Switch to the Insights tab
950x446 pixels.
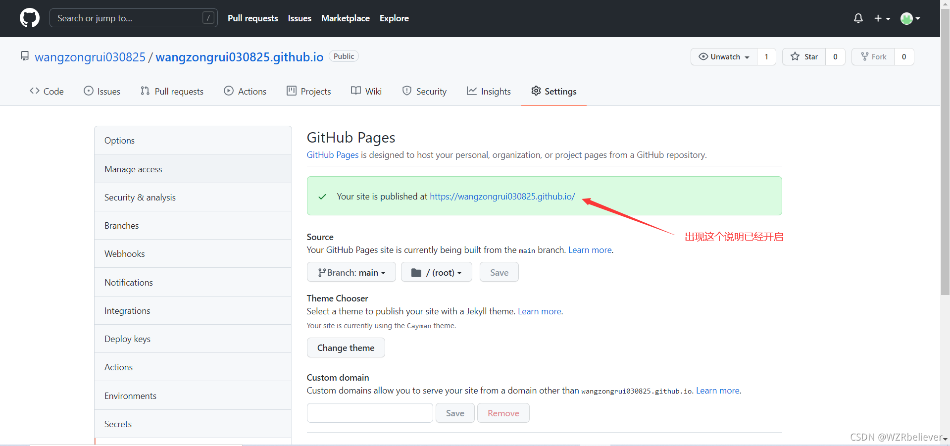[489, 91]
